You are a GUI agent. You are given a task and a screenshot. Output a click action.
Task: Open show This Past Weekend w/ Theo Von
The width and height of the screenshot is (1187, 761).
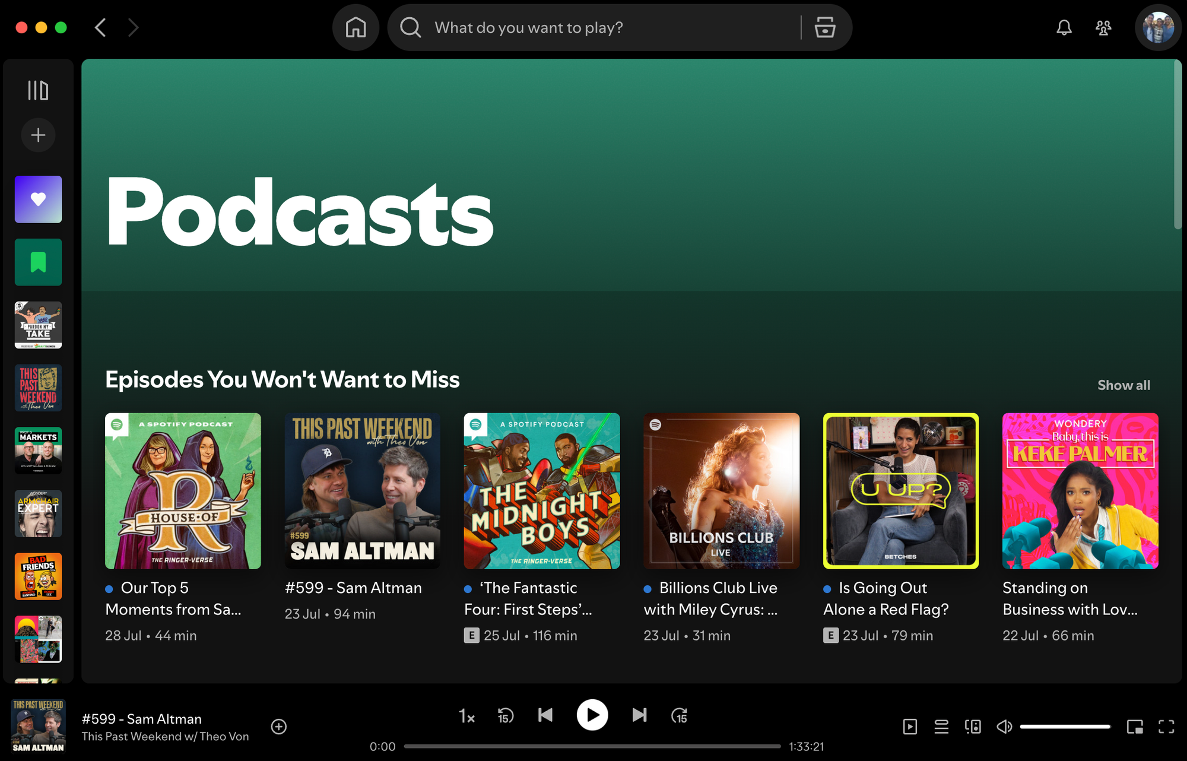[165, 737]
